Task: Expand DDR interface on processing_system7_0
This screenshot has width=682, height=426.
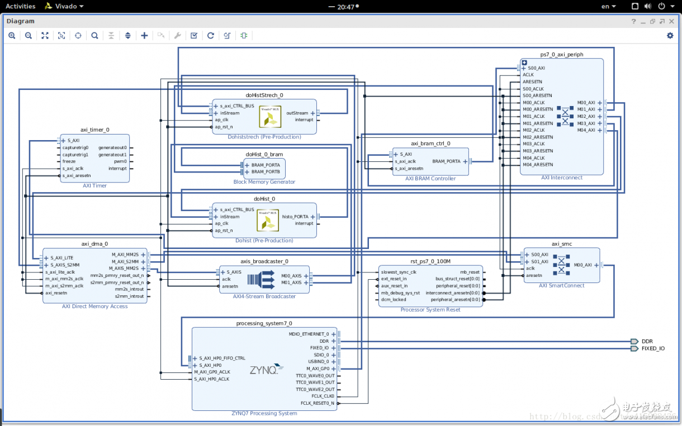Action: 334,341
